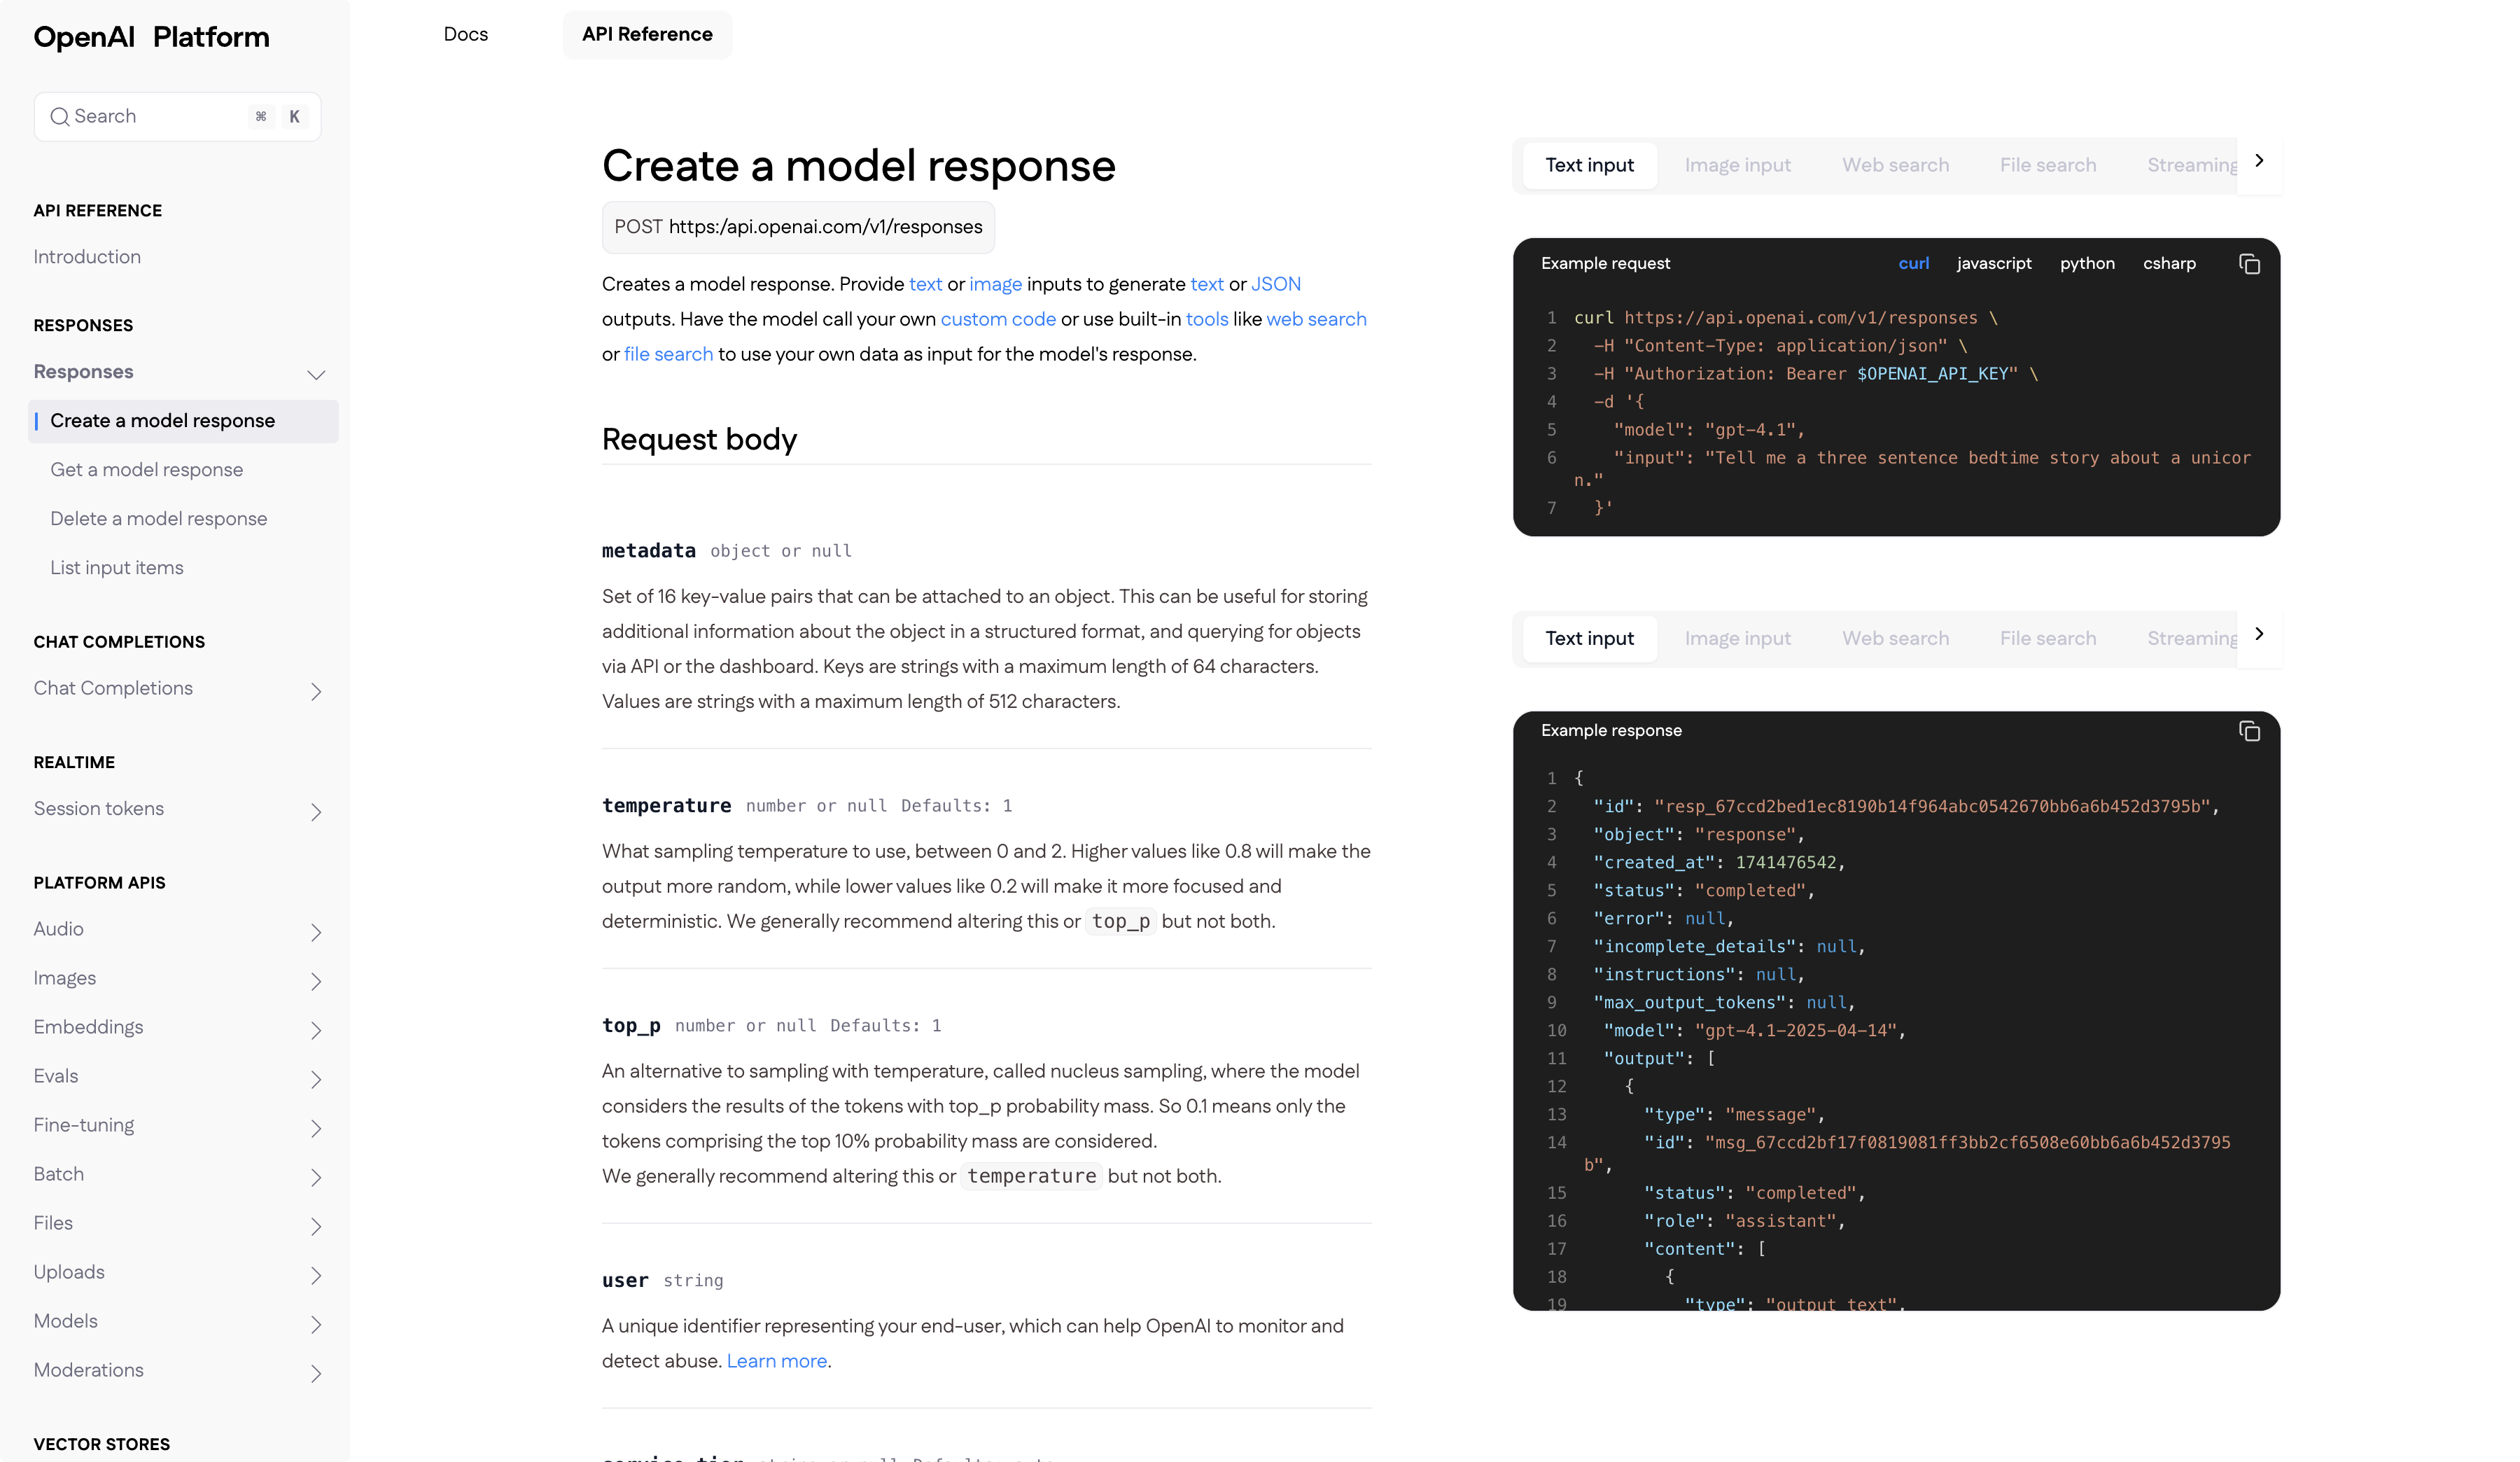Viewport: 2520px width, 1462px height.
Task: Expand the Evals section
Action: tap(316, 1079)
